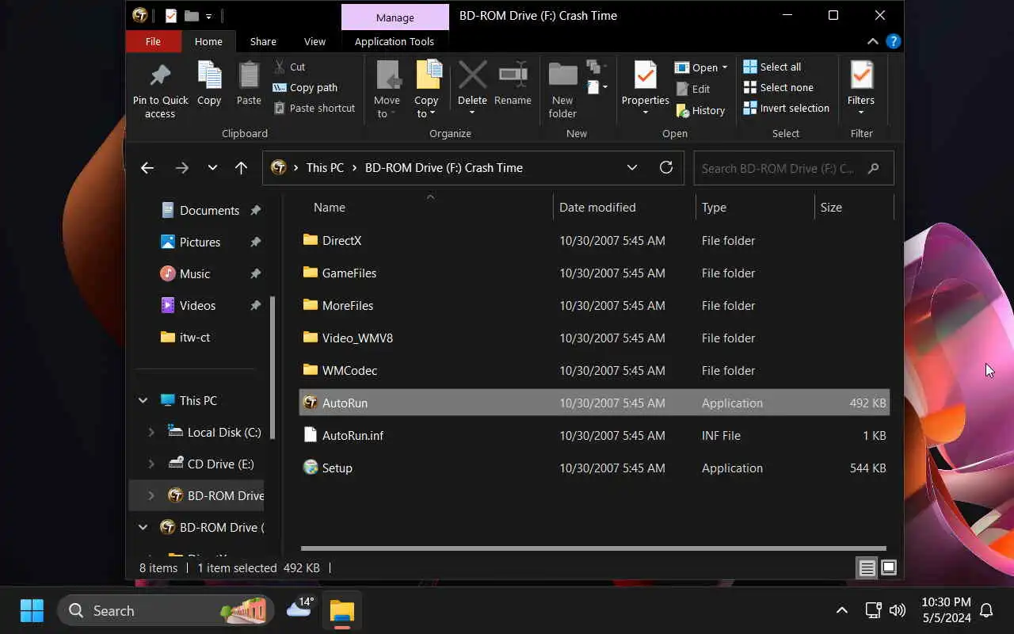This screenshot has height=634, width=1014.
Task: Open recent locations dropdown arrow
Action: 212,167
